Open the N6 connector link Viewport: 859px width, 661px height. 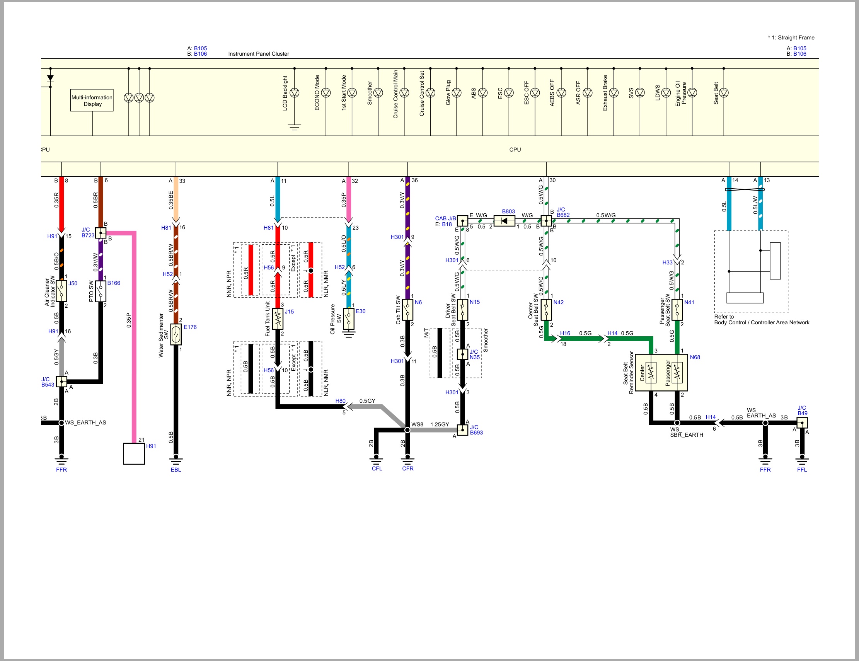tap(418, 302)
